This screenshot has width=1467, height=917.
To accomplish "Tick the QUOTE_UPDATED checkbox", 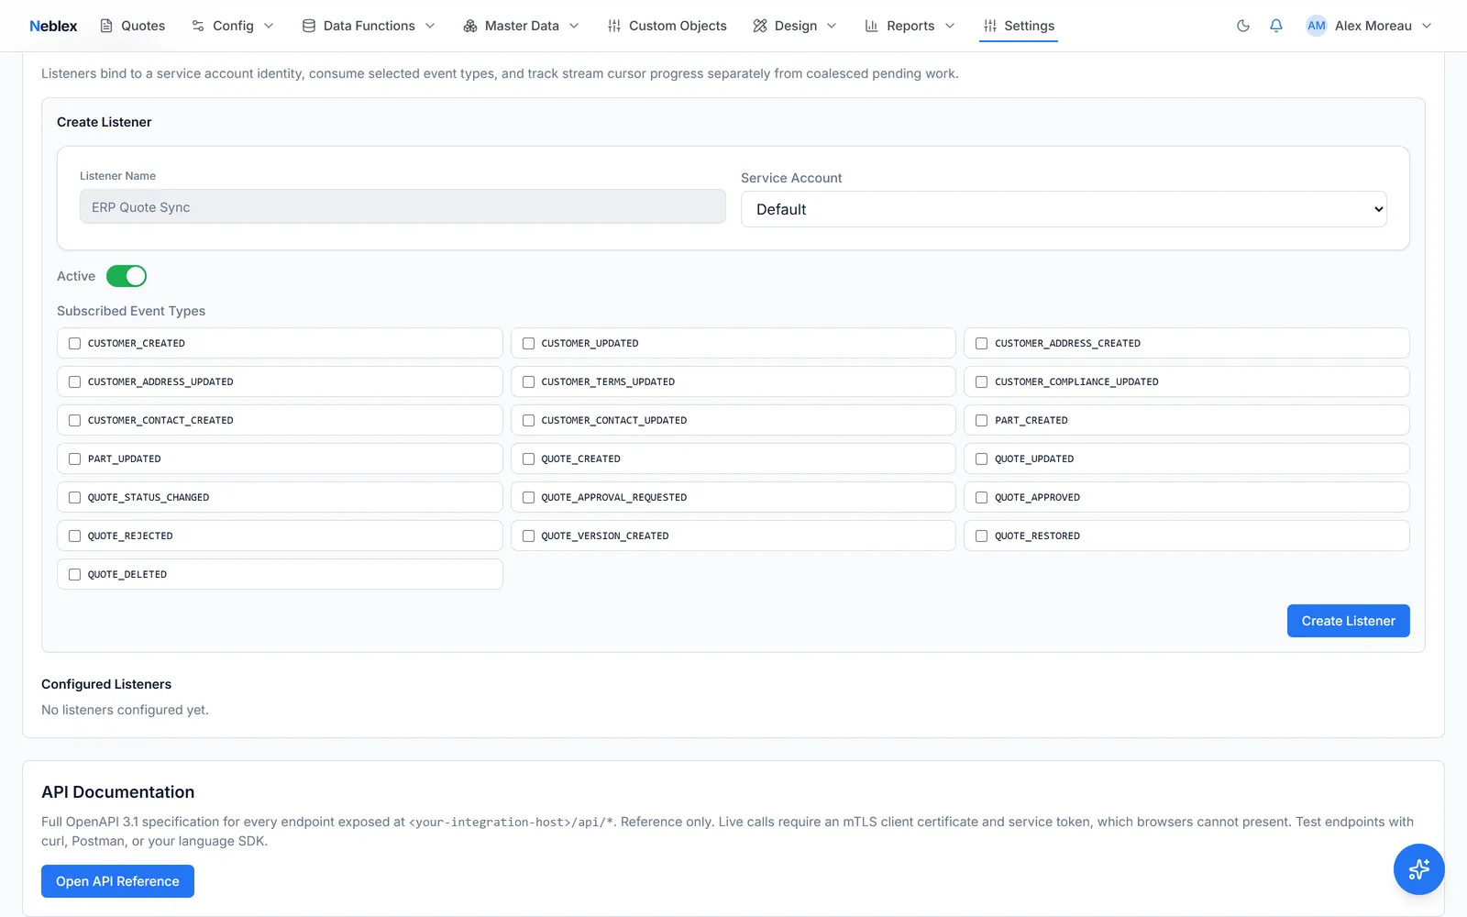I will point(982,458).
